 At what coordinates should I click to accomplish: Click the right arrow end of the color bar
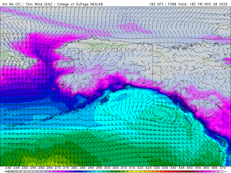pyautogui.click(x=225, y=172)
